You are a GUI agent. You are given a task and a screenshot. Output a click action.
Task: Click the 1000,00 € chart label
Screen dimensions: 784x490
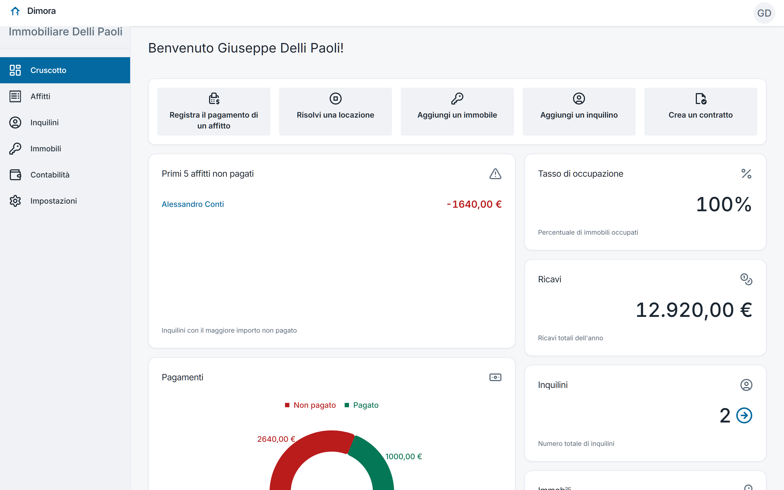[x=403, y=457]
